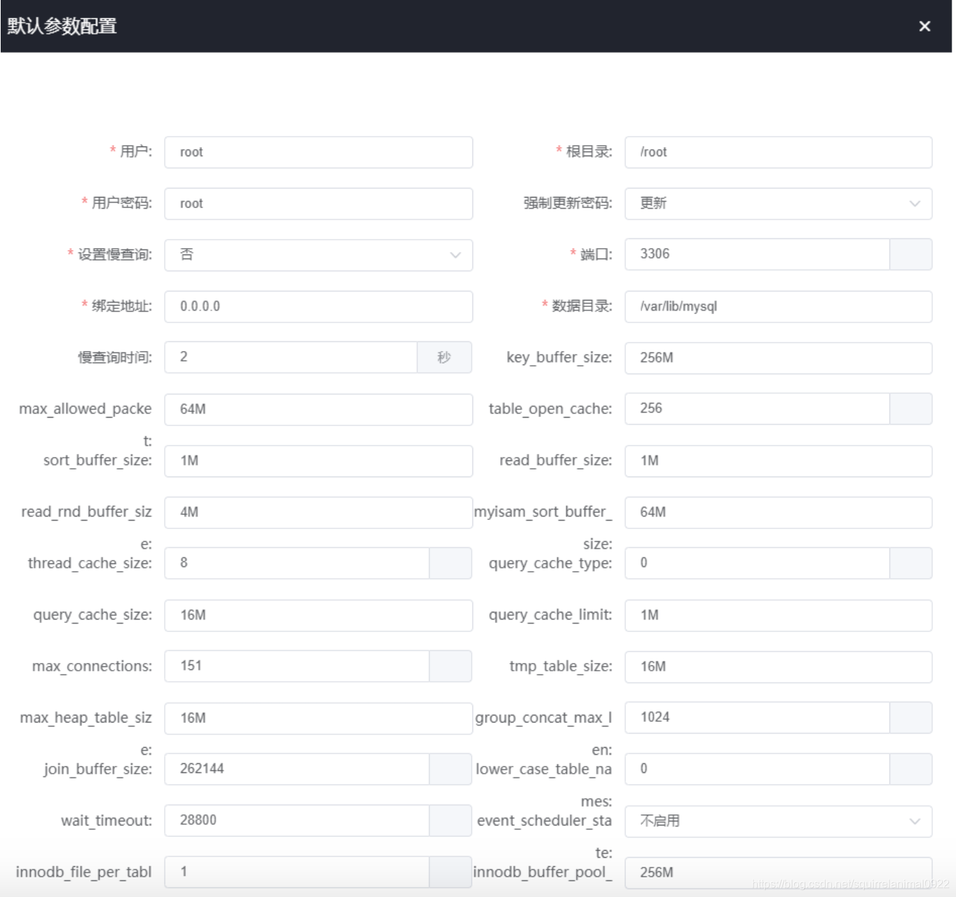Click the lower_case_table_names field showing 0
The width and height of the screenshot is (956, 897).
click(757, 769)
